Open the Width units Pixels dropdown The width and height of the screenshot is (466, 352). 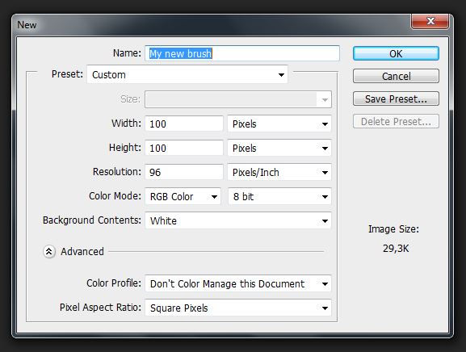tap(279, 124)
